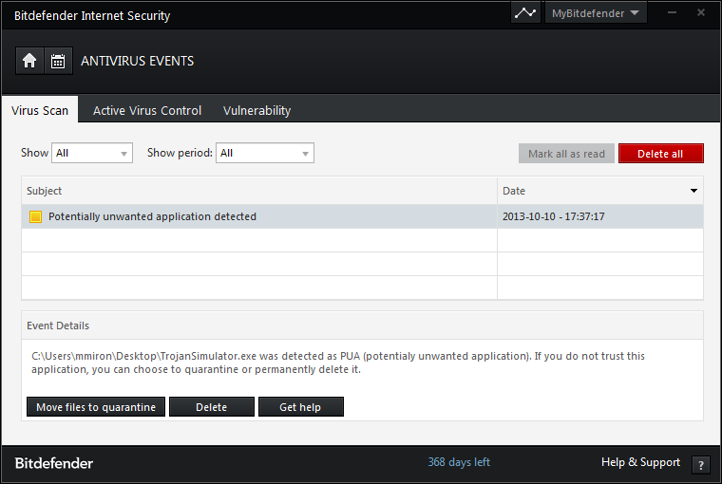Open the Show period combo box
This screenshot has width=722, height=484.
click(265, 153)
